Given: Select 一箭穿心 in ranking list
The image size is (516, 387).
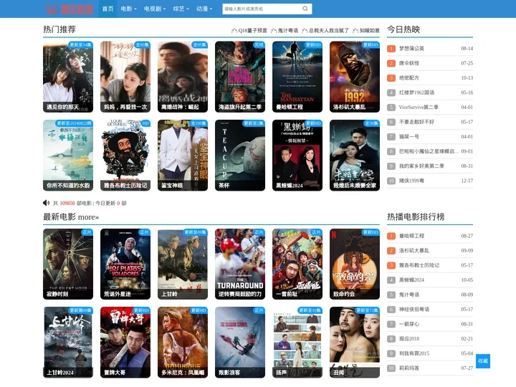Looking at the screenshot, I should 408,324.
